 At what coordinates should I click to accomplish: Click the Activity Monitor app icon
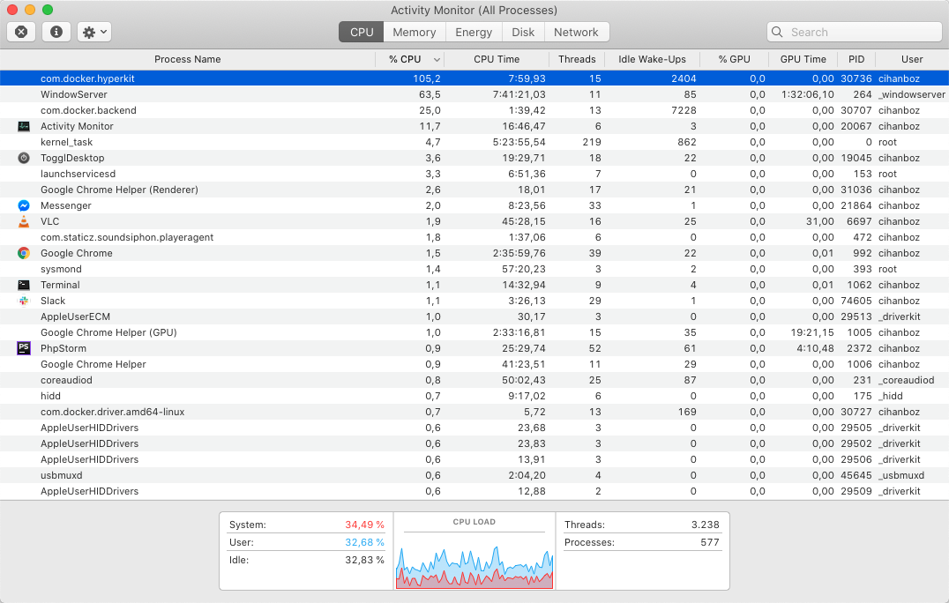point(24,126)
